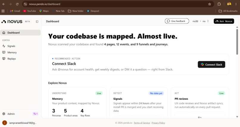Open the browser extensions puzzle icon
240x127 pixels.
tap(219, 4)
